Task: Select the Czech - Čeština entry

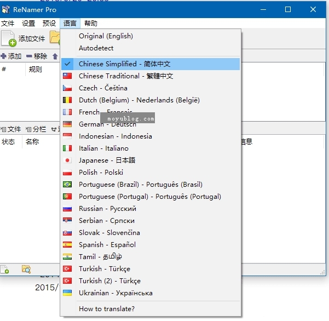Action: (151, 88)
